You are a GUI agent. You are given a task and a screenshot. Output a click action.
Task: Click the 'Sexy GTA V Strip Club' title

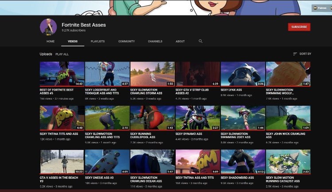192,92
